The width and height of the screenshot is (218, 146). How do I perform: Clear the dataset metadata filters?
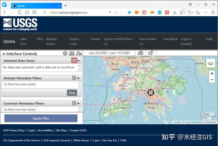click(72, 93)
